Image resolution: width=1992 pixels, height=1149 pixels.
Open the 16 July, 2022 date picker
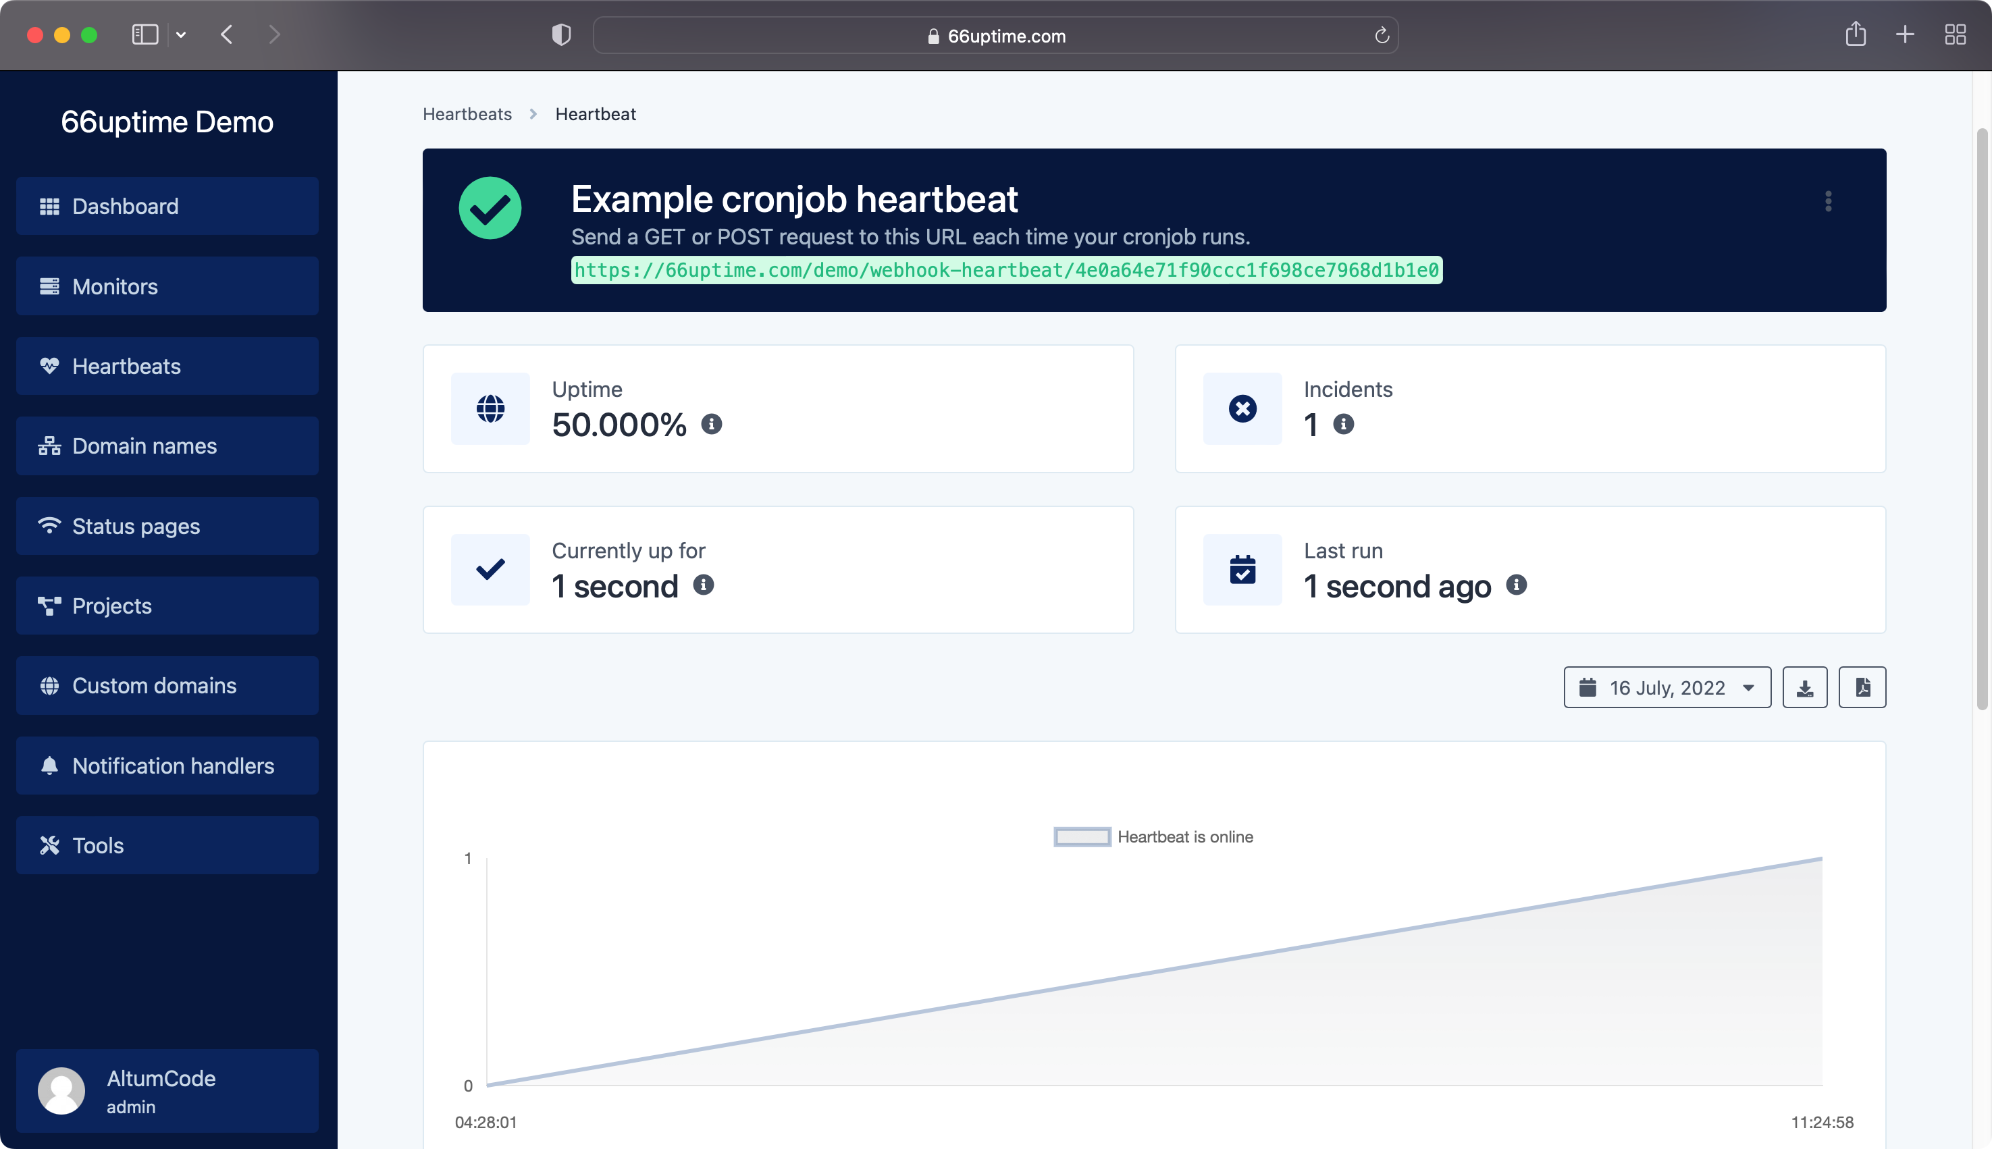click(1667, 687)
